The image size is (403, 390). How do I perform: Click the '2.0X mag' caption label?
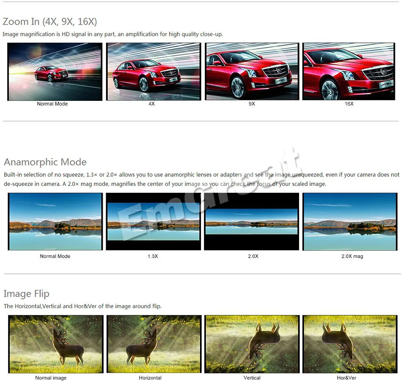(x=352, y=256)
